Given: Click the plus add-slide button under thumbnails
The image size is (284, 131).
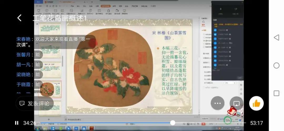Looking at the screenshot, I should (x=49, y=119).
